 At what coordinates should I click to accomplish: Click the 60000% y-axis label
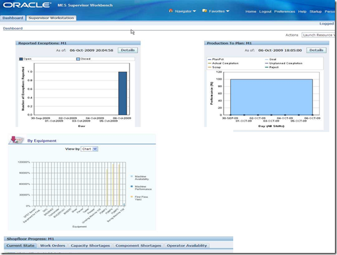point(25,184)
